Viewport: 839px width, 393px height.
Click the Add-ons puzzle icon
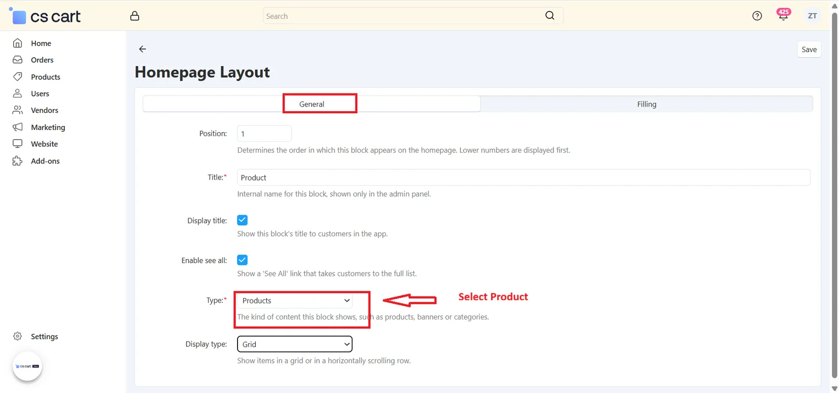click(x=17, y=161)
